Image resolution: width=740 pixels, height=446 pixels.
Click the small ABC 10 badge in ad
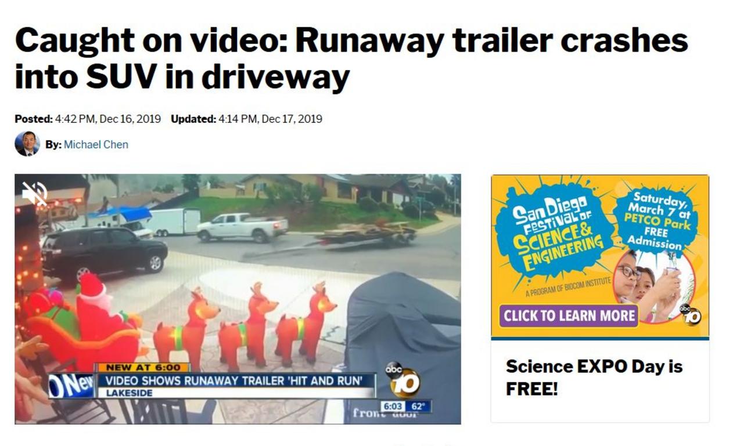689,314
